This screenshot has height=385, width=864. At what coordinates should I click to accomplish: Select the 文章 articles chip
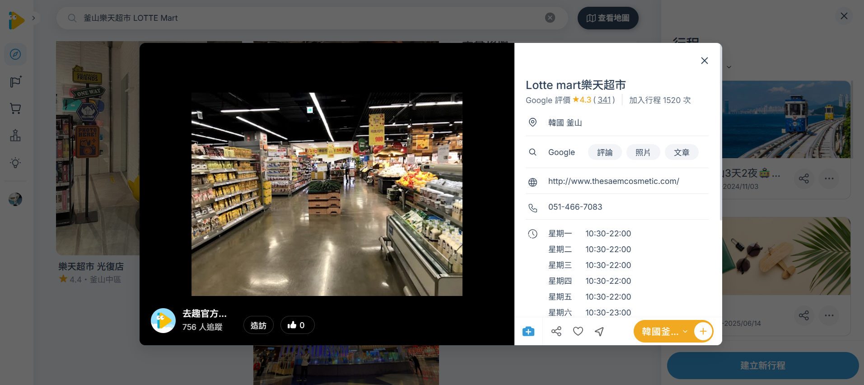[682, 152]
